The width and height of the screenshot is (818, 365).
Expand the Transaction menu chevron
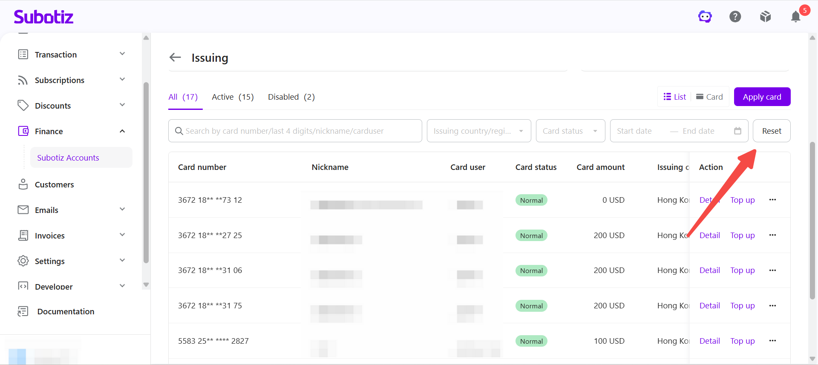(x=122, y=54)
